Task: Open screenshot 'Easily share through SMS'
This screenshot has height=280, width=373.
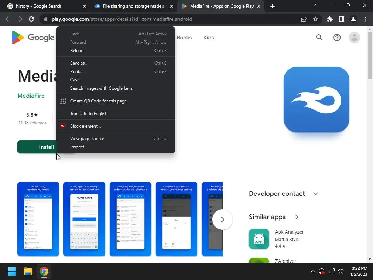Action: tap(177, 219)
